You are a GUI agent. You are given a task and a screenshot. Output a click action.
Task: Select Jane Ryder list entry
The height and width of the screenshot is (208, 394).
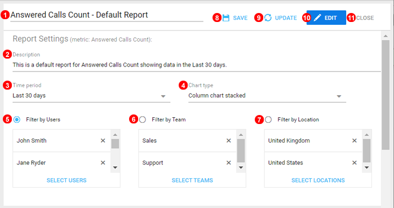click(x=61, y=163)
